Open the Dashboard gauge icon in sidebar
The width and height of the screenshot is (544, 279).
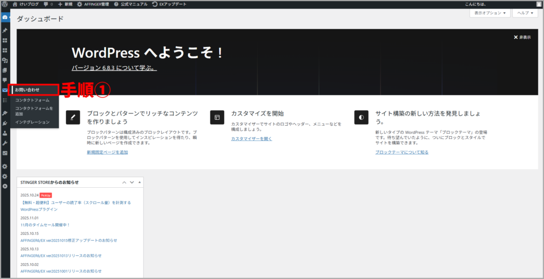coord(5,18)
